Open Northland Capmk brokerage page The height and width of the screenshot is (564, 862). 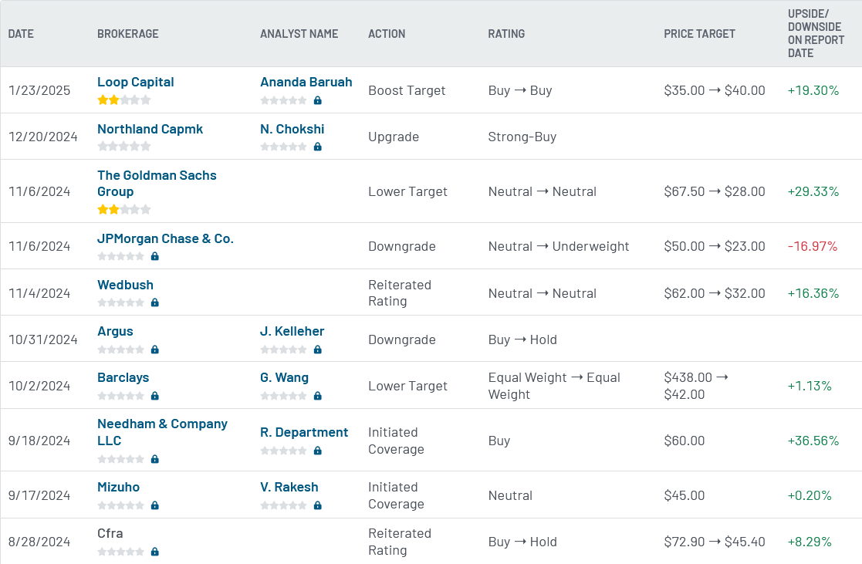pyautogui.click(x=150, y=129)
